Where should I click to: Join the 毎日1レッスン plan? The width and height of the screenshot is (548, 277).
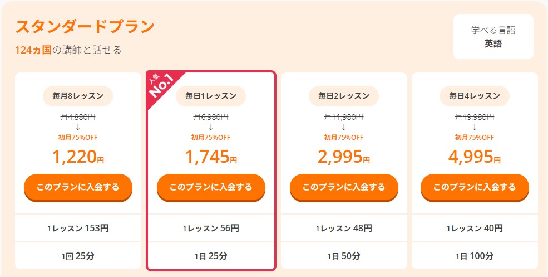pyautogui.click(x=211, y=187)
